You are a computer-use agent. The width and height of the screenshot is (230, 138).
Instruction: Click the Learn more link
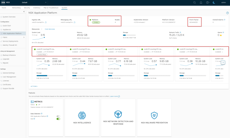[x=114, y=96]
